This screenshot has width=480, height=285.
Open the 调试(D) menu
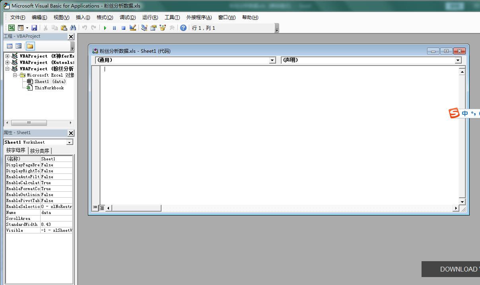(x=128, y=17)
